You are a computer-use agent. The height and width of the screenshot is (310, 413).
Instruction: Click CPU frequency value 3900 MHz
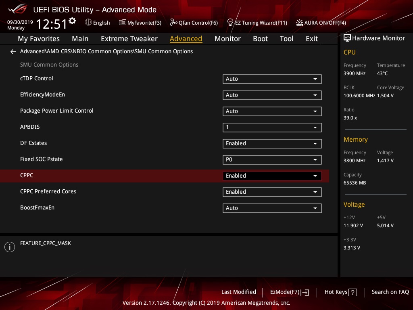355,73
